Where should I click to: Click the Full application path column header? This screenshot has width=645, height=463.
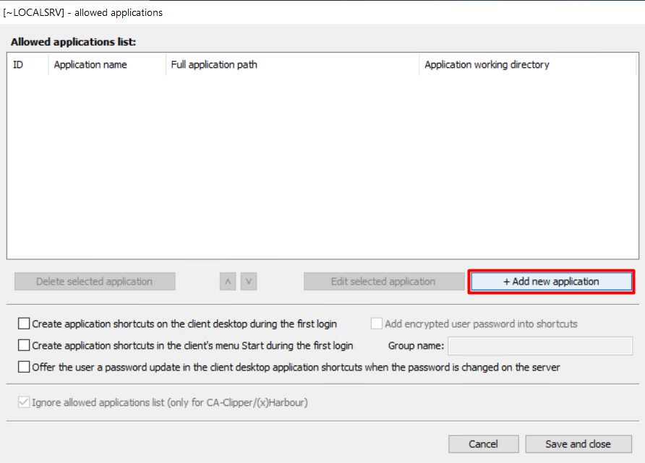click(x=291, y=65)
